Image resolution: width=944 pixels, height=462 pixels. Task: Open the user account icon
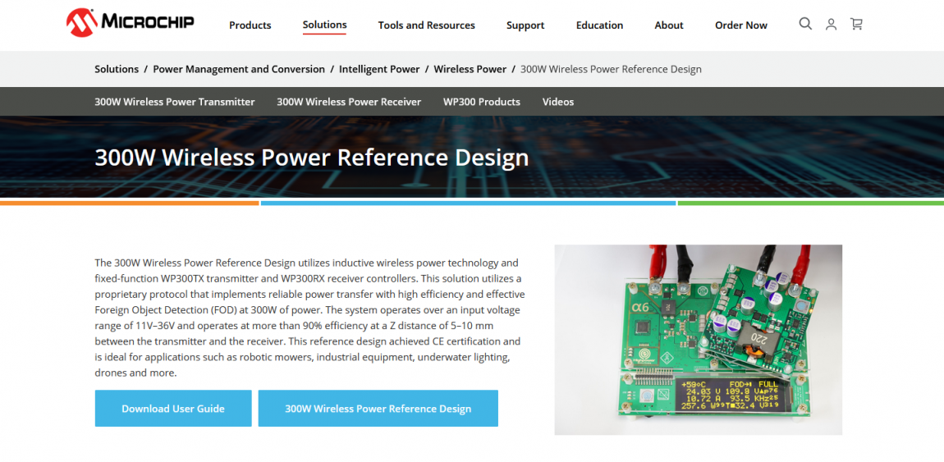(x=831, y=24)
